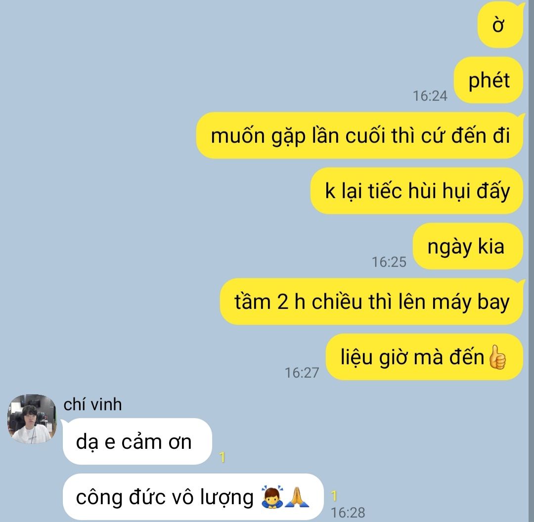Image resolution: width=534 pixels, height=522 pixels.
Task: Tap the 'muốn gặp lần cuối thì cứ đến đi' message
Action: [x=359, y=135]
